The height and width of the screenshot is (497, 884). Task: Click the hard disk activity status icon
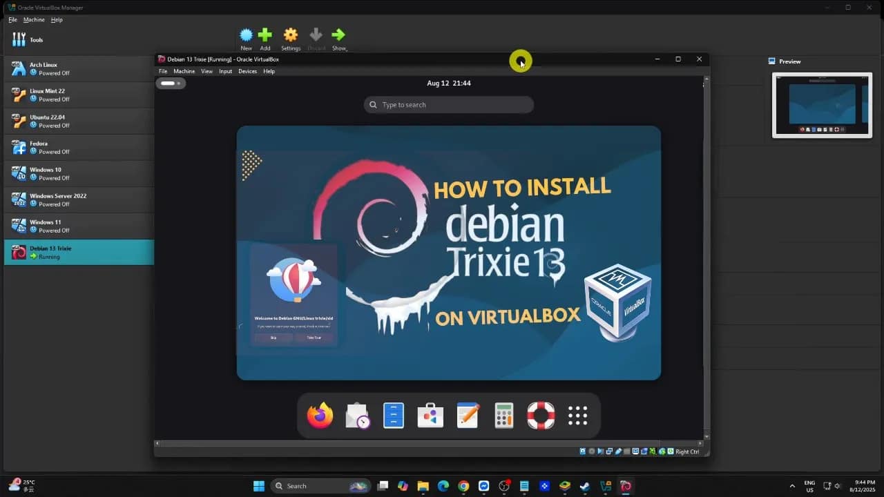(x=583, y=451)
